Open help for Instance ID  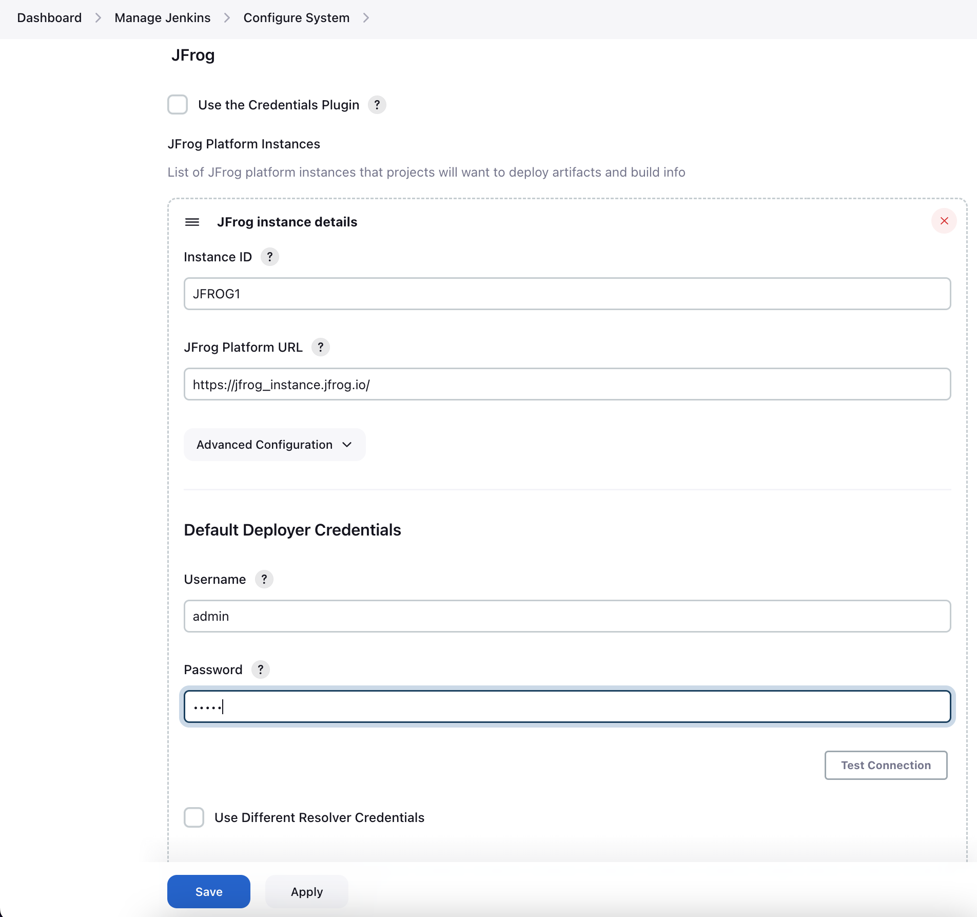(x=270, y=257)
